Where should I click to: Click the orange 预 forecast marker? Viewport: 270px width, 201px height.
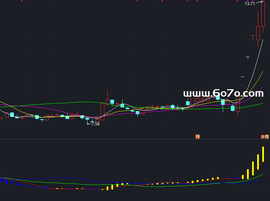point(198,137)
